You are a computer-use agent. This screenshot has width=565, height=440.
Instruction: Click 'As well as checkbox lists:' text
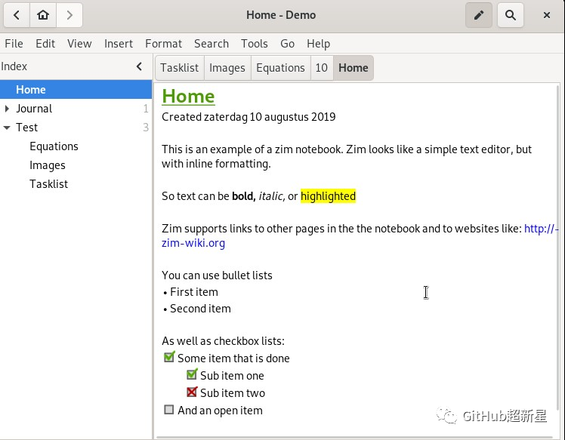(x=223, y=341)
